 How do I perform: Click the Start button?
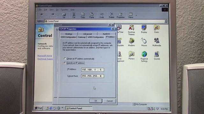pyautogui.click(x=39, y=108)
